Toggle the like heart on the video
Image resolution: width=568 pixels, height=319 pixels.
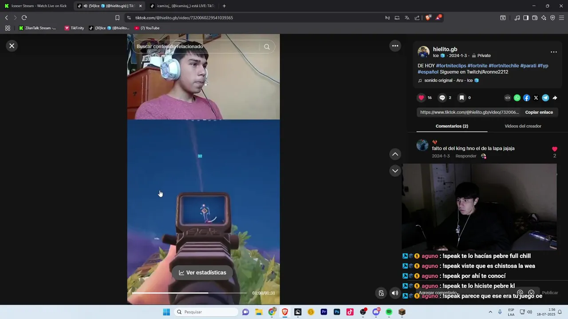coord(421,97)
